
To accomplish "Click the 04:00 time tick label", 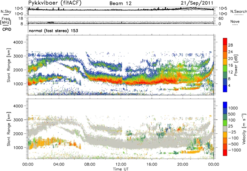I will (x=59, y=165).
